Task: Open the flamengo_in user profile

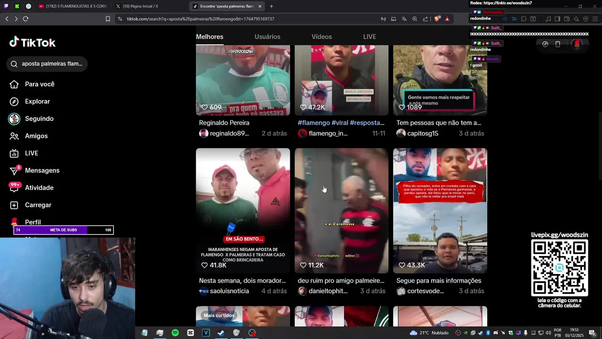Action: 323,133
